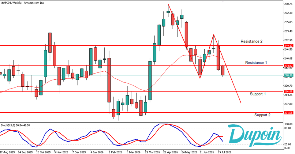Click the red 201.55 price tag
The image size is (295, 154).
(x=288, y=113)
